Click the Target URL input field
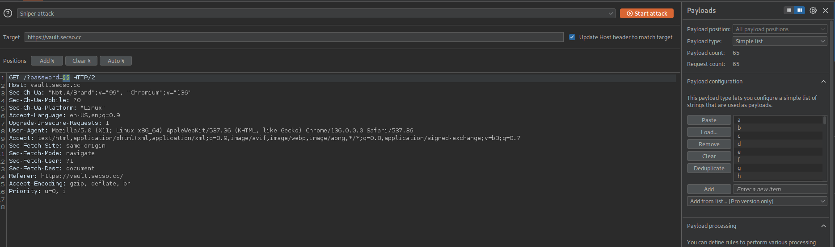 294,37
